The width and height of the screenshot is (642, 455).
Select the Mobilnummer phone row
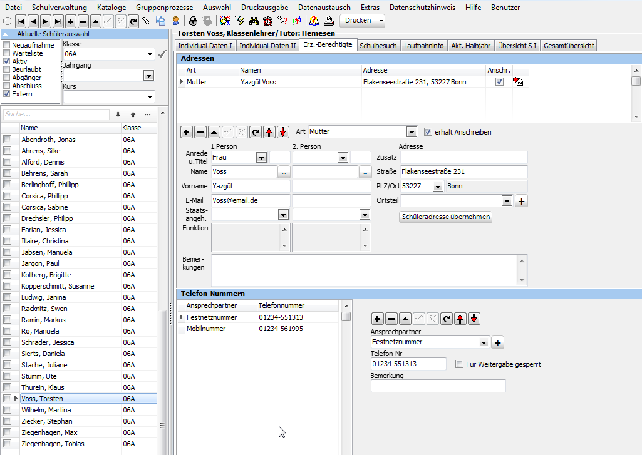pos(258,329)
